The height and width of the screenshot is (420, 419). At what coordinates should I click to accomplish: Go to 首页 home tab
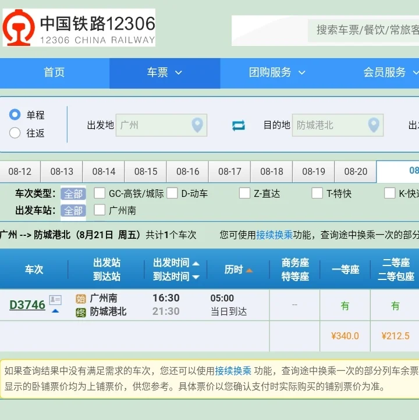pyautogui.click(x=54, y=73)
